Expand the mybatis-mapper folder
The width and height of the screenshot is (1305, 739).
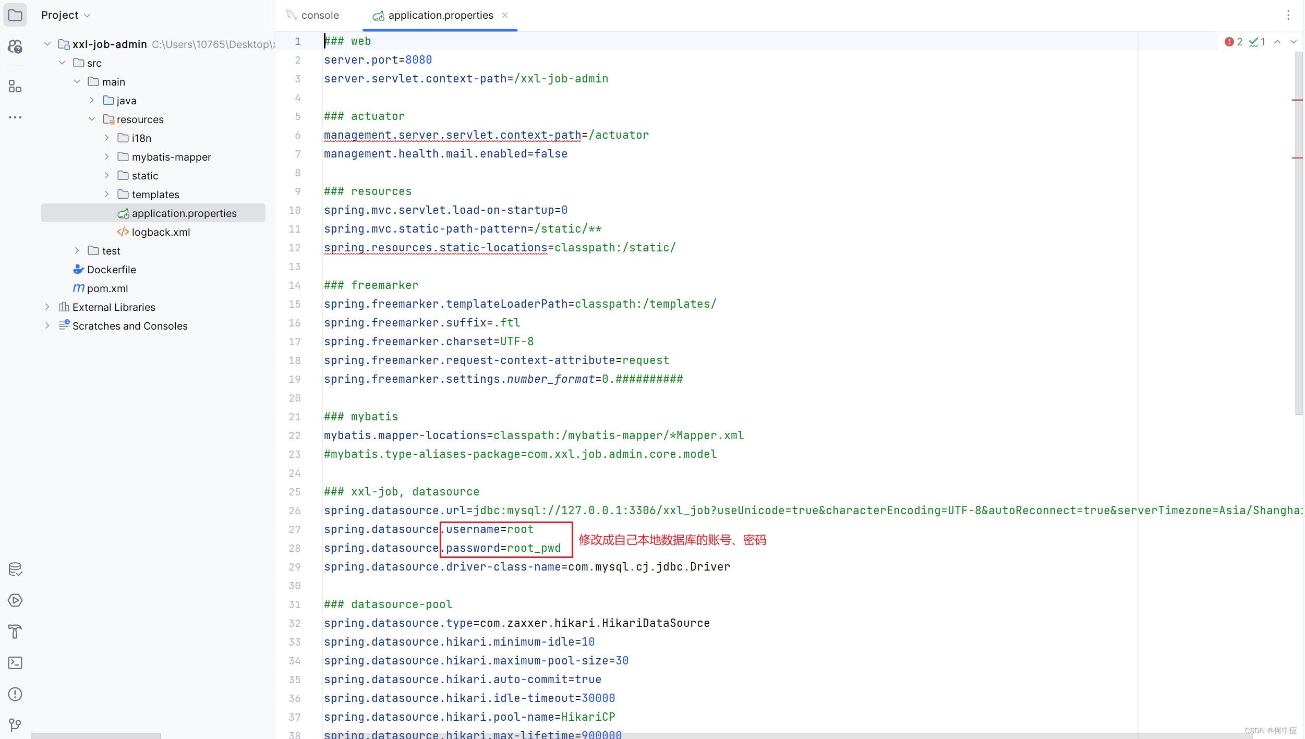[x=106, y=156]
